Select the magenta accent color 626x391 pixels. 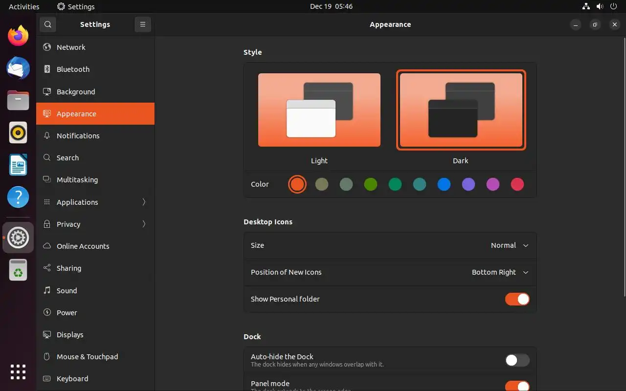[493, 184]
